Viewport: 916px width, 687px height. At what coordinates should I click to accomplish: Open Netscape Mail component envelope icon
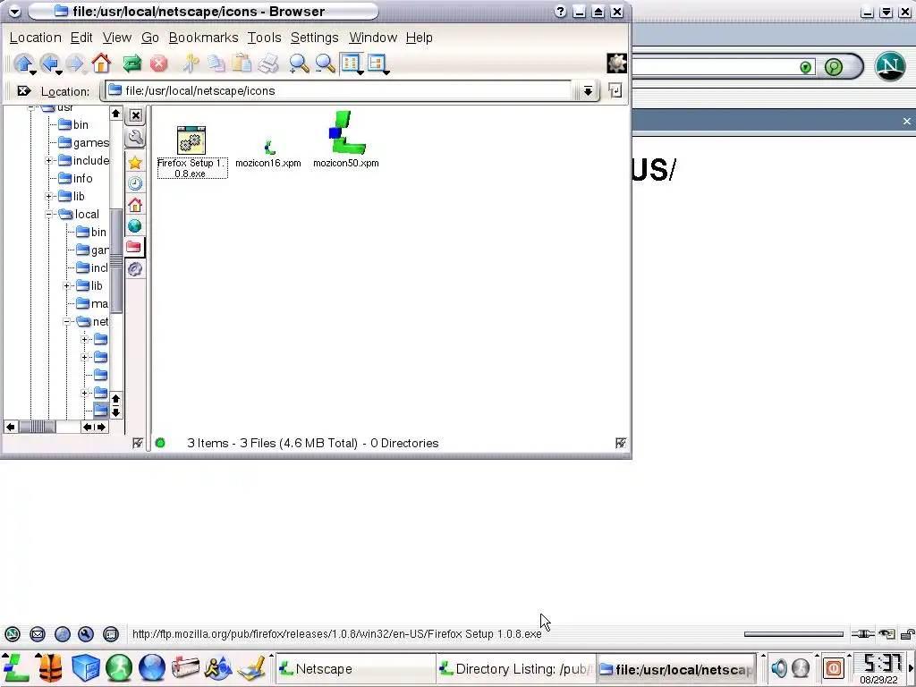(x=38, y=634)
